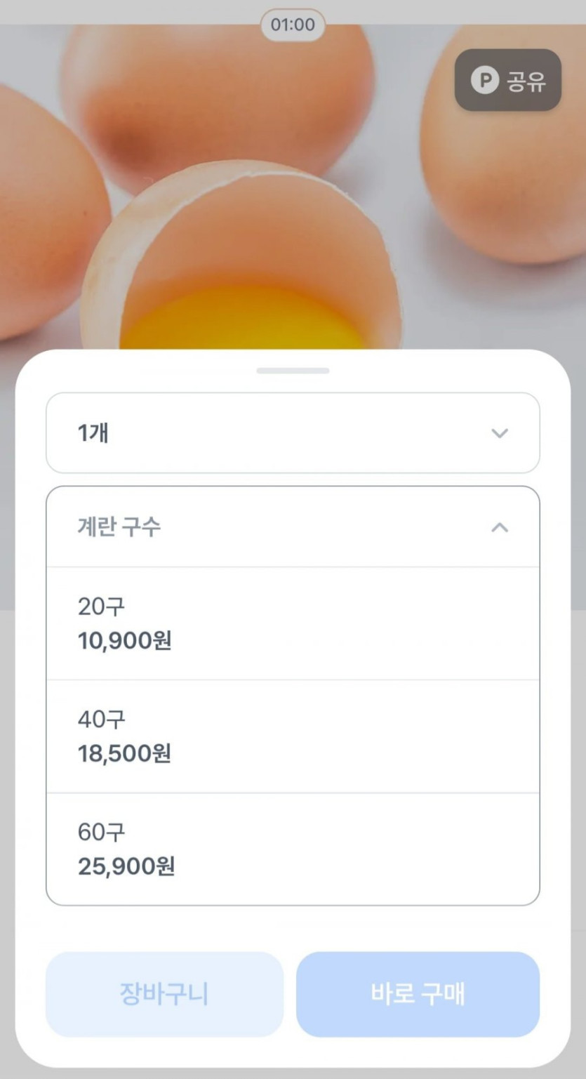Click the chevron-down arrow beside 1개
Viewport: 586px width, 1079px height.
[x=500, y=433]
